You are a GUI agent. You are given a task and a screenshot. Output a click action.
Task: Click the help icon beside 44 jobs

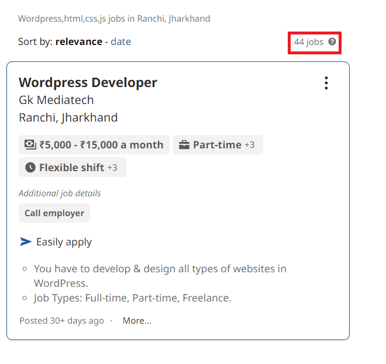point(332,42)
